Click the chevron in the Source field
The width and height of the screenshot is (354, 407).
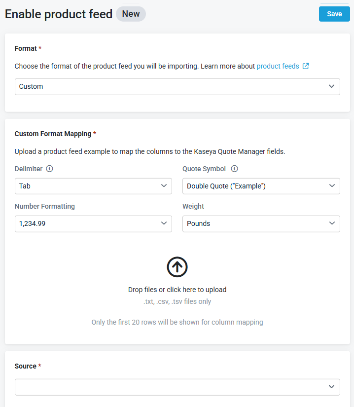tap(331, 387)
